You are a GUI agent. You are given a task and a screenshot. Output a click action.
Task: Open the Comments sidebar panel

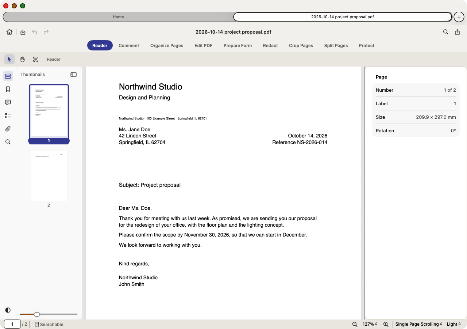tap(8, 102)
